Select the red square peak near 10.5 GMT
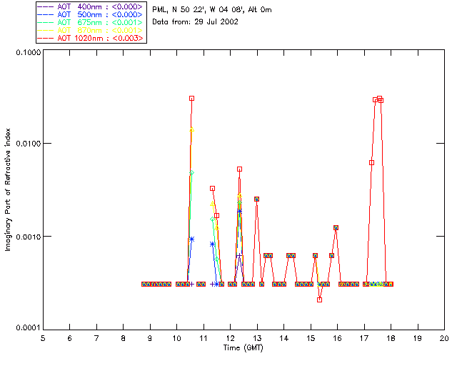The width and height of the screenshot is (457, 366). pos(191,99)
